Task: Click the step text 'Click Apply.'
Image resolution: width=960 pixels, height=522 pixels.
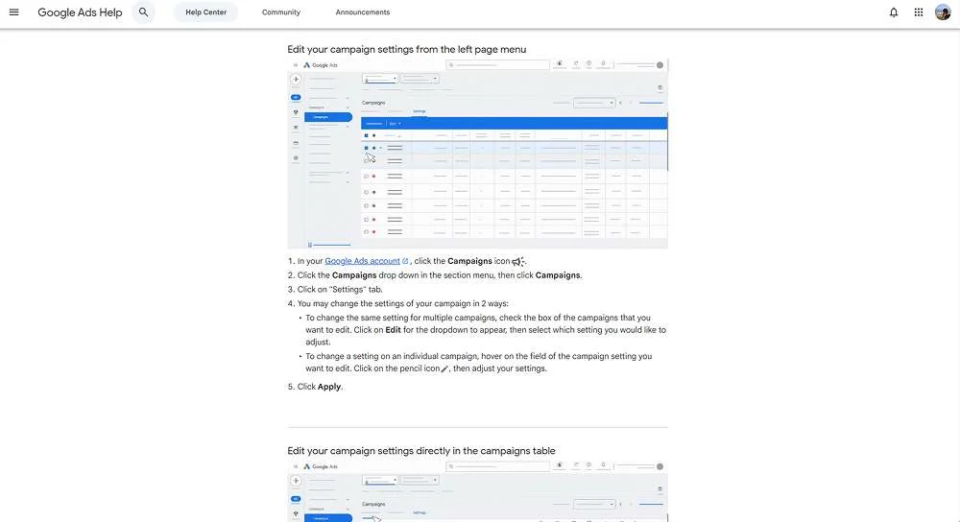Action: coord(320,387)
